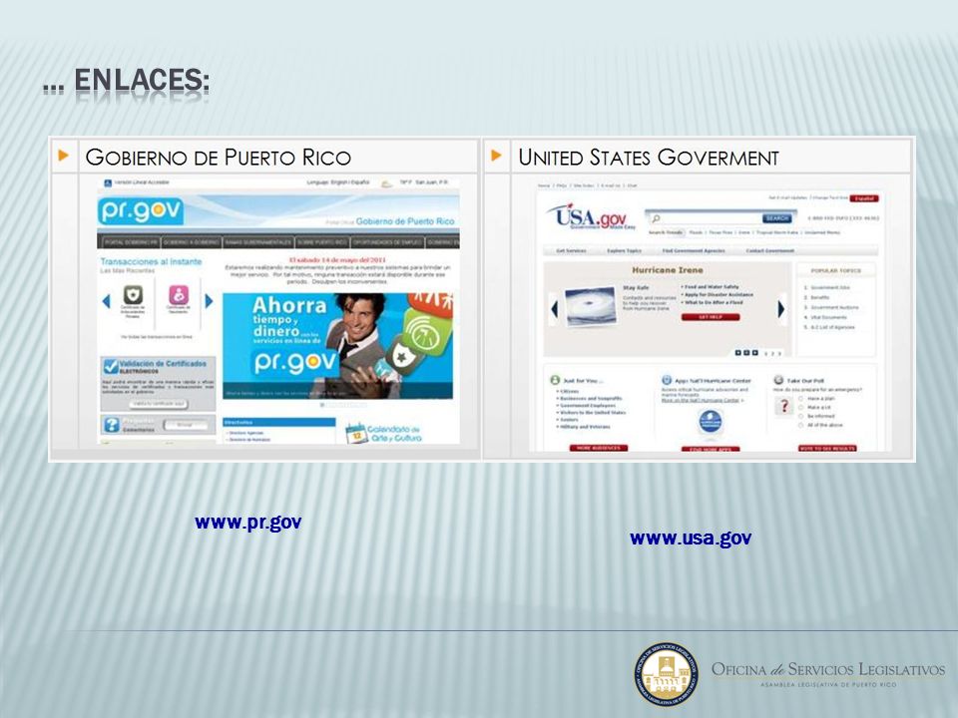
Task: Click the accessible version icon on pr.gov
Action: (108, 182)
